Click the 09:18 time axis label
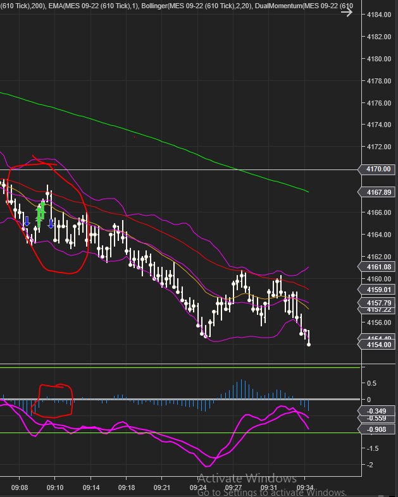398x497 pixels. [126, 488]
